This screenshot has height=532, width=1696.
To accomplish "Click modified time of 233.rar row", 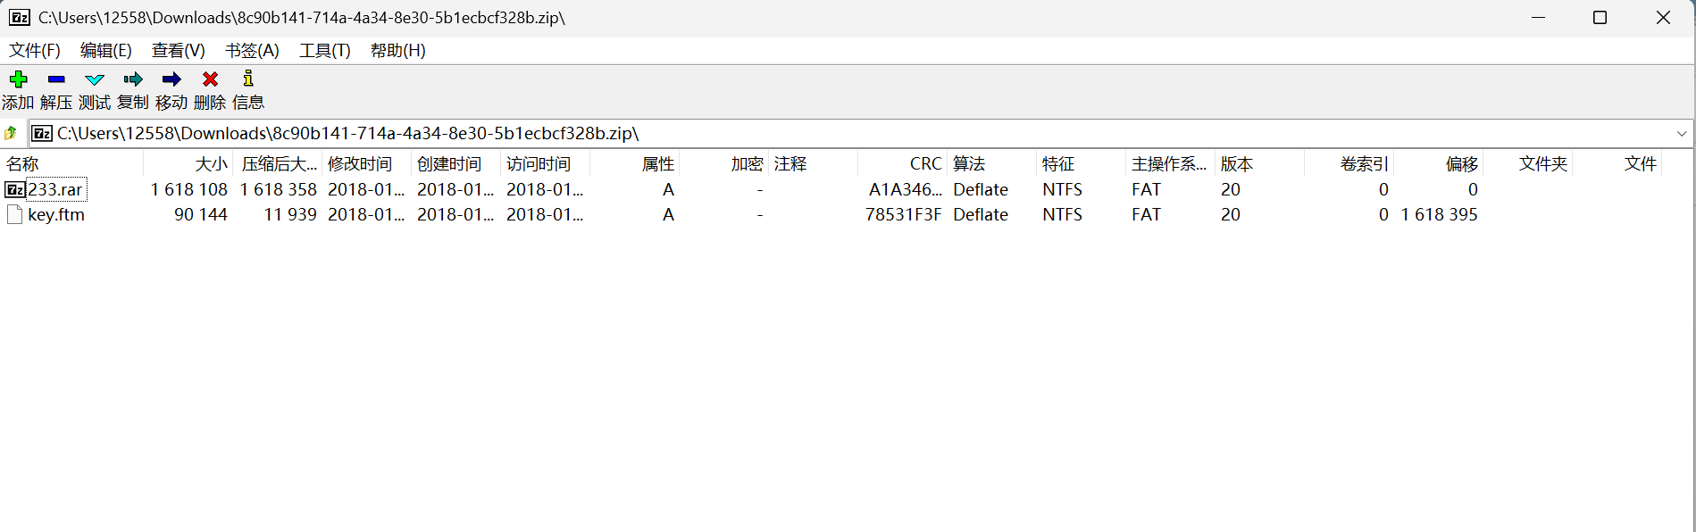I will coord(366,189).
